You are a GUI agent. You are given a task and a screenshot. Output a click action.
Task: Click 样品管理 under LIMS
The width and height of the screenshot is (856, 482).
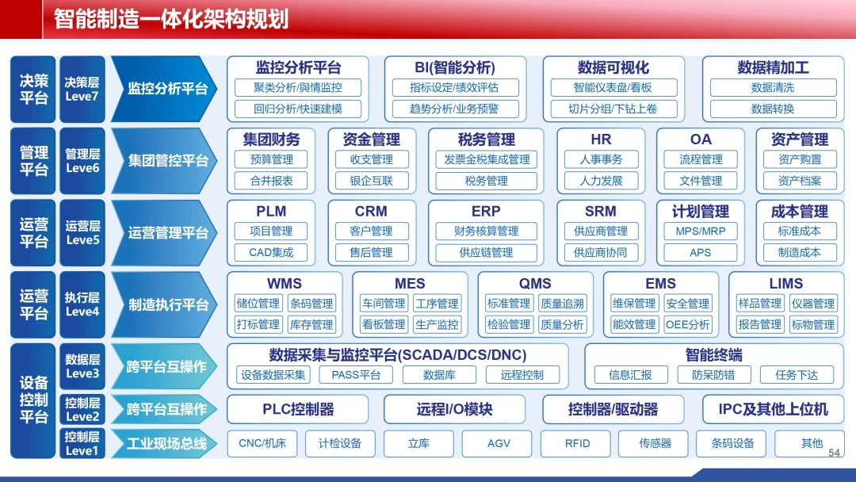click(760, 304)
